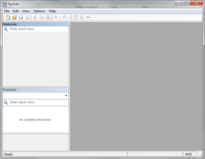Click the Save floppy disk icon
Image resolution: width=205 pixels, height=159 pixels.
pos(21,18)
